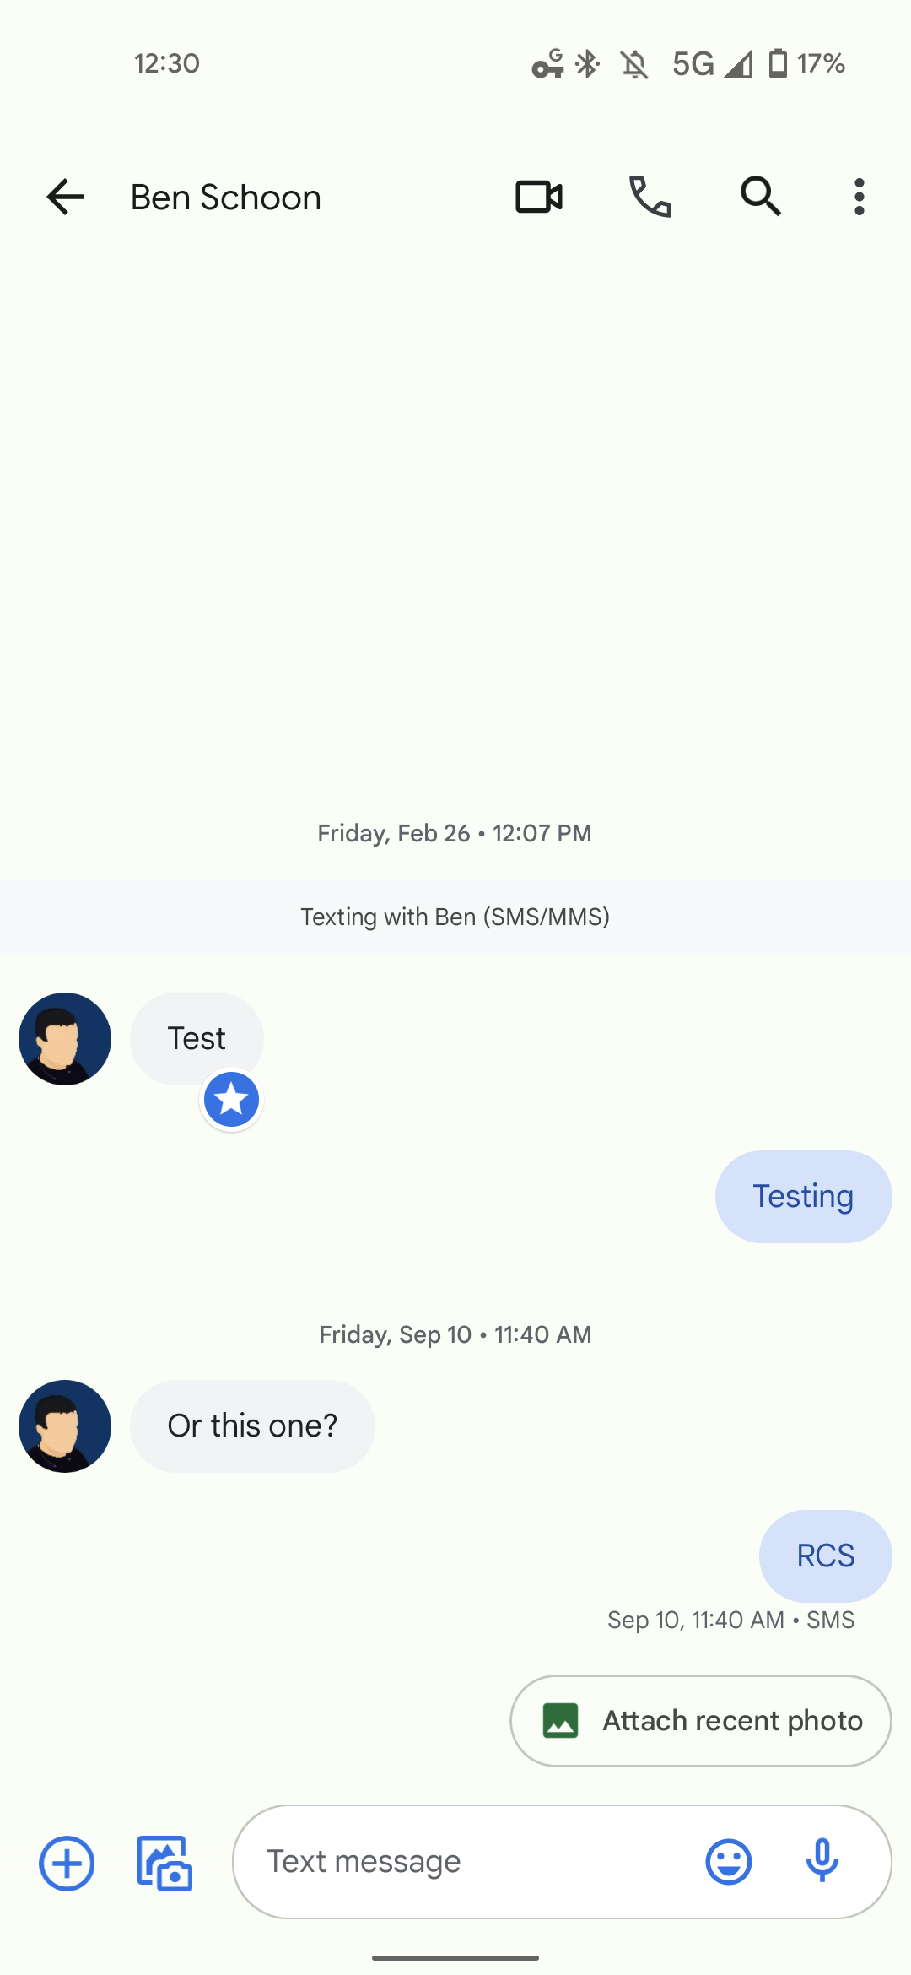Viewport: 911px width, 1975px height.
Task: Tap the "RCS" sent message bubble
Action: pyautogui.click(x=825, y=1556)
